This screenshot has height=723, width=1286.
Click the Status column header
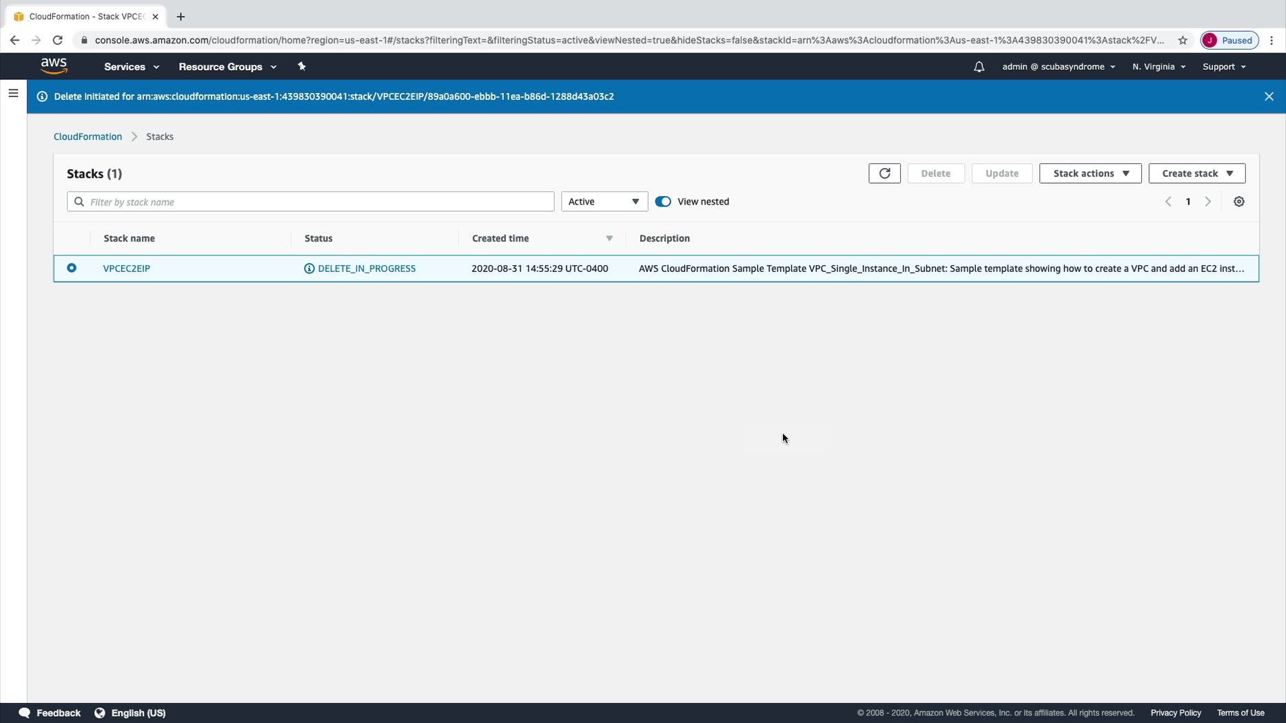(x=318, y=238)
